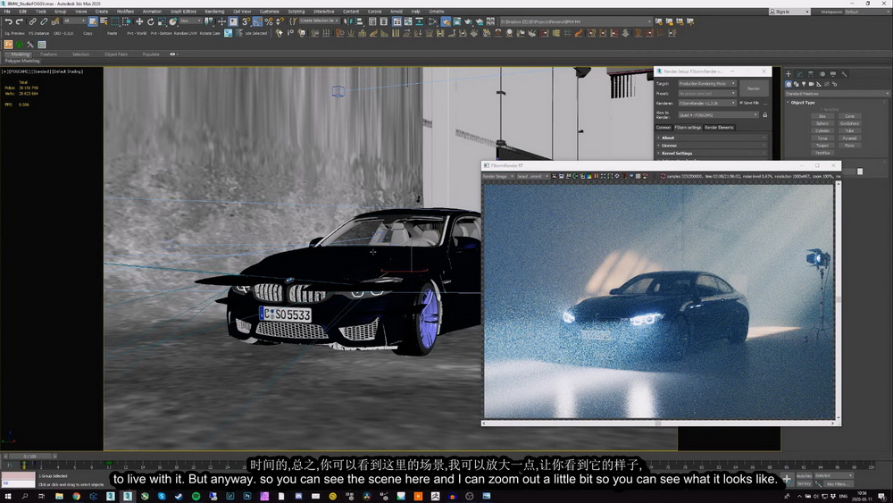
Task: Open the Renderer dropdown
Action: point(707,103)
